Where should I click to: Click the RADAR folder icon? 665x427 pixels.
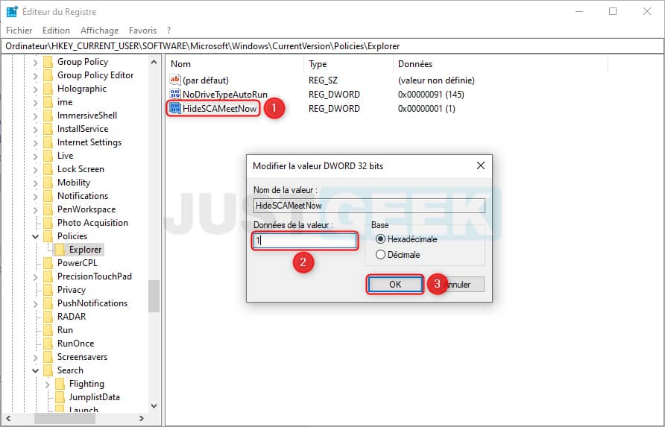(x=48, y=317)
